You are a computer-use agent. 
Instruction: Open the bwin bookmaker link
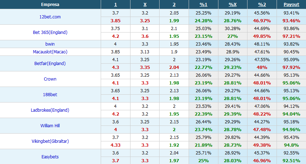pos(50,44)
